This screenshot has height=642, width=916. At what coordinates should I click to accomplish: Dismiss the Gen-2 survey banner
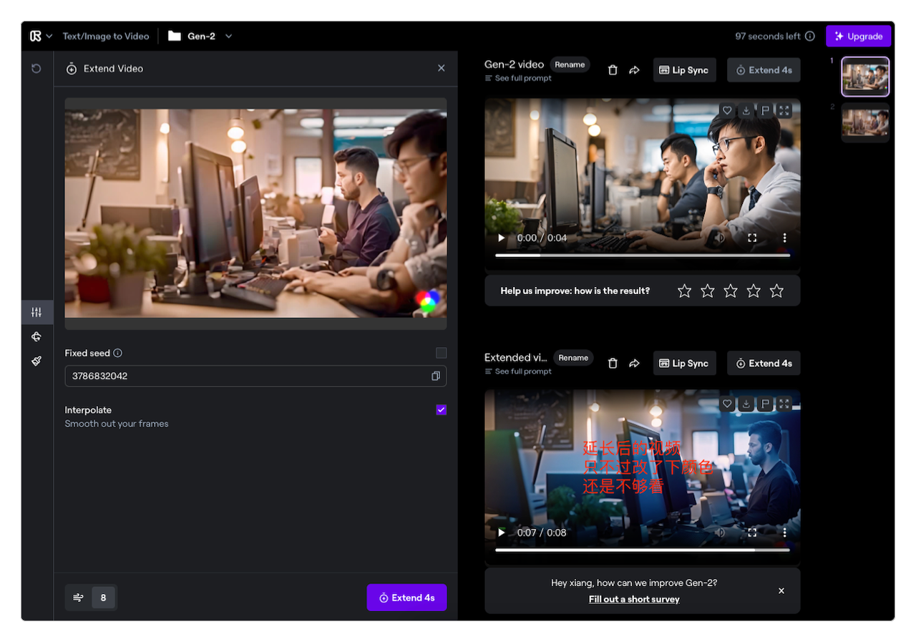click(781, 590)
